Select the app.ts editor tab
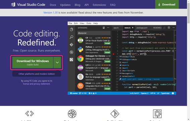Screen dimensions: 190x121 (116, 28)
